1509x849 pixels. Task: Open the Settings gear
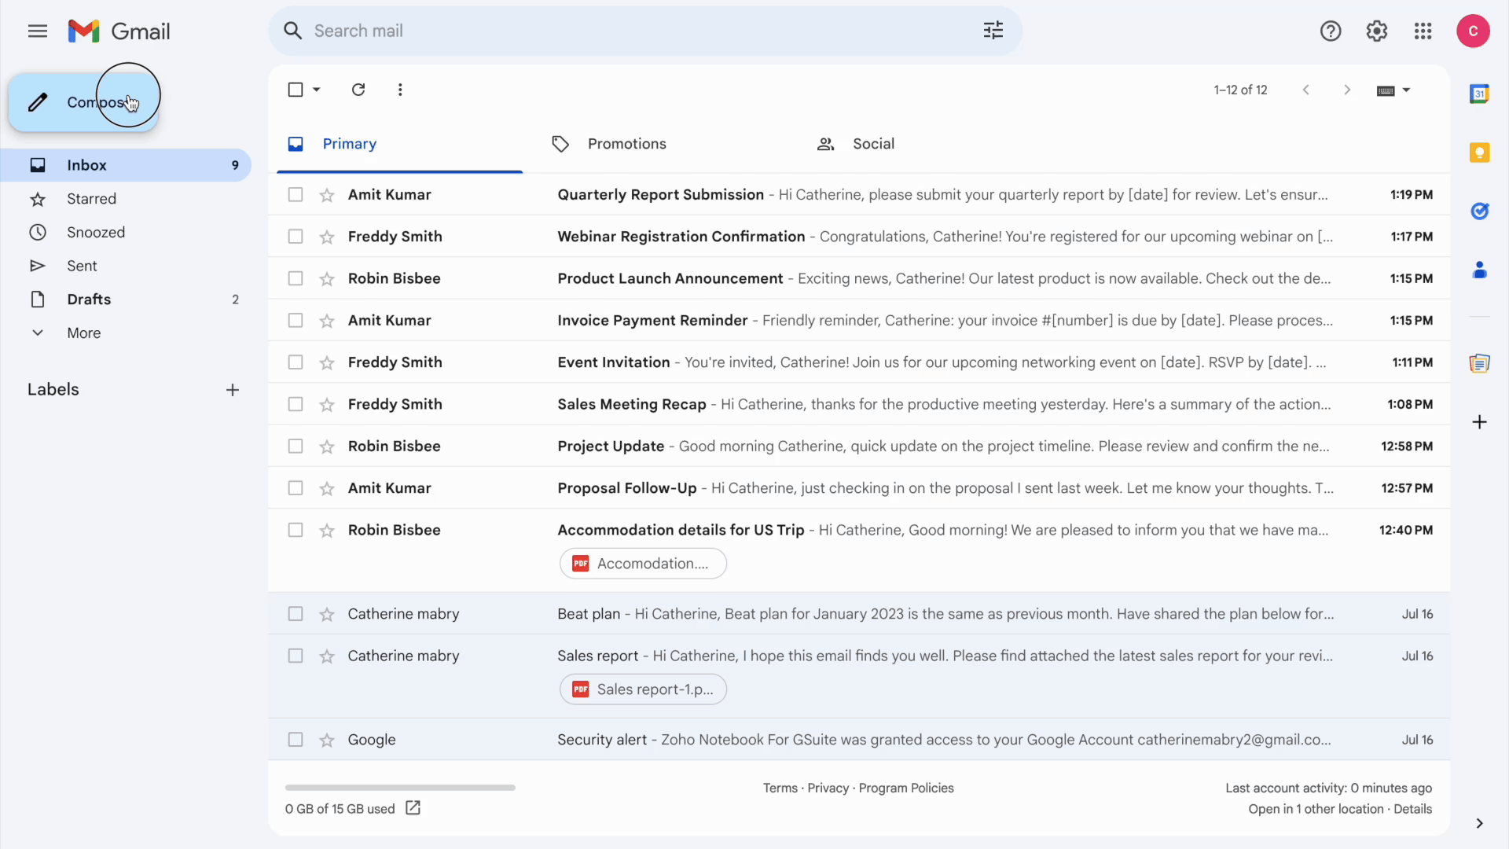1376,31
